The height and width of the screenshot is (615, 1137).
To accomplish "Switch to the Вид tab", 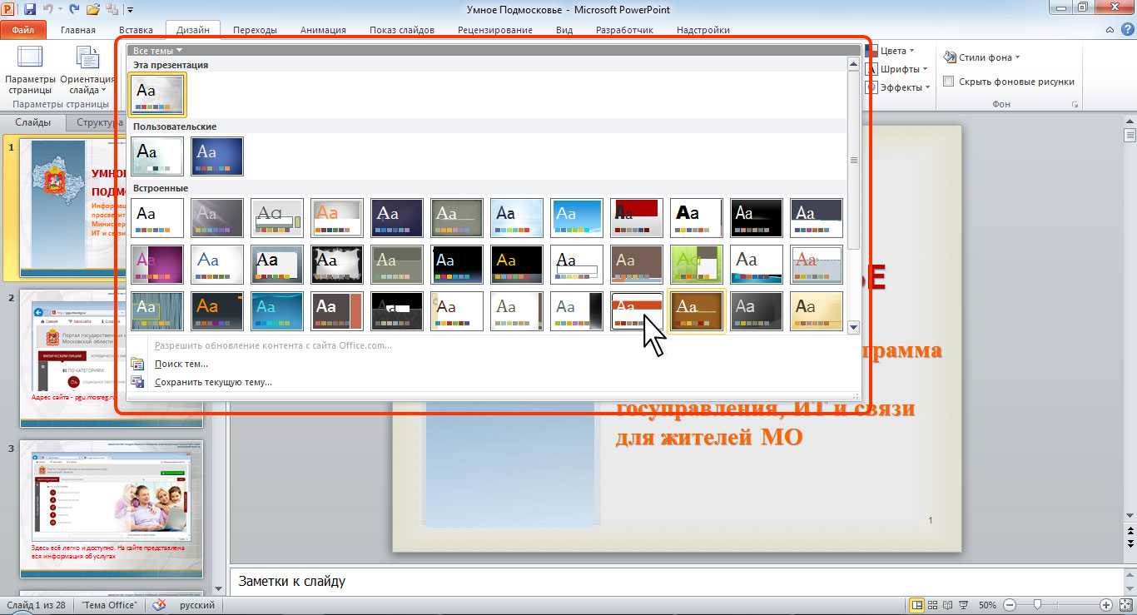I will (x=564, y=30).
